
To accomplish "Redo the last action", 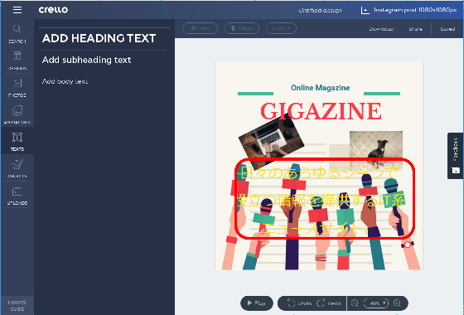I will (329, 303).
